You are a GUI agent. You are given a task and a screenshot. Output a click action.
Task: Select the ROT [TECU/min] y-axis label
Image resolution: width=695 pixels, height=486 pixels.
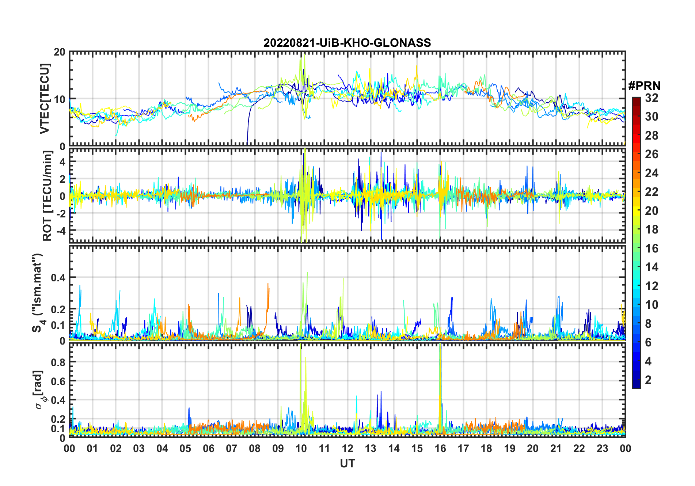(x=47, y=196)
